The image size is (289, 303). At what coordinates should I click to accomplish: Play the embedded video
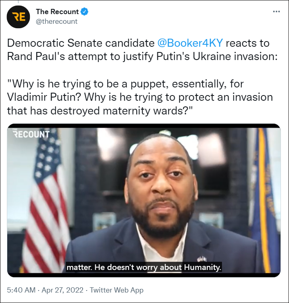[x=144, y=200]
